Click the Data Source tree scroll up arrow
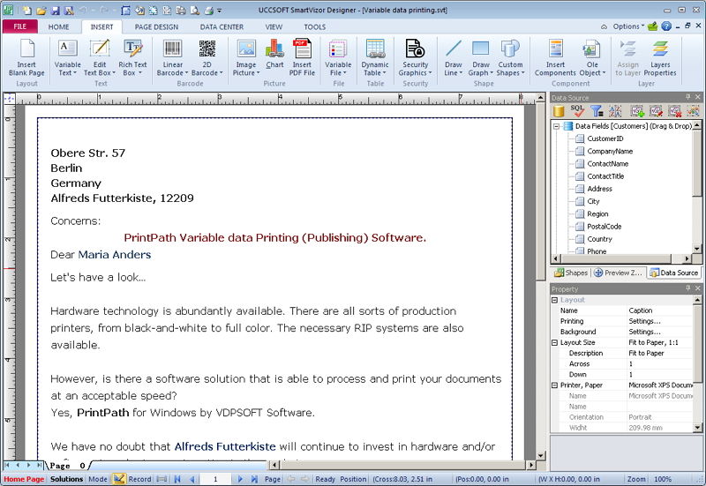 coord(697,124)
